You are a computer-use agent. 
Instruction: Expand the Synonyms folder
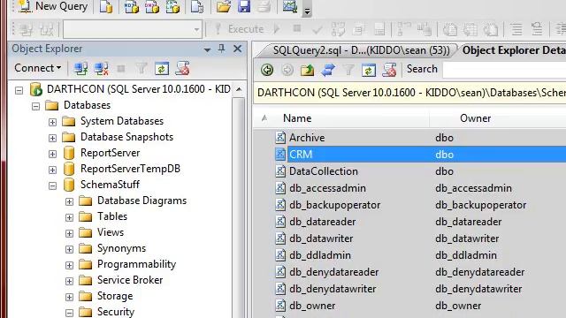click(x=69, y=249)
